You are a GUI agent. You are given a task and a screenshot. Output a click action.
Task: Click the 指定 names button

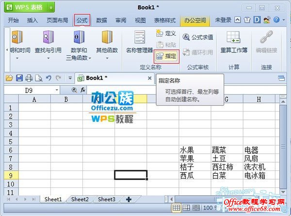pos(166,56)
